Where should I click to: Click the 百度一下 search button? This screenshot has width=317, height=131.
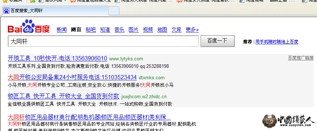coord(217,41)
